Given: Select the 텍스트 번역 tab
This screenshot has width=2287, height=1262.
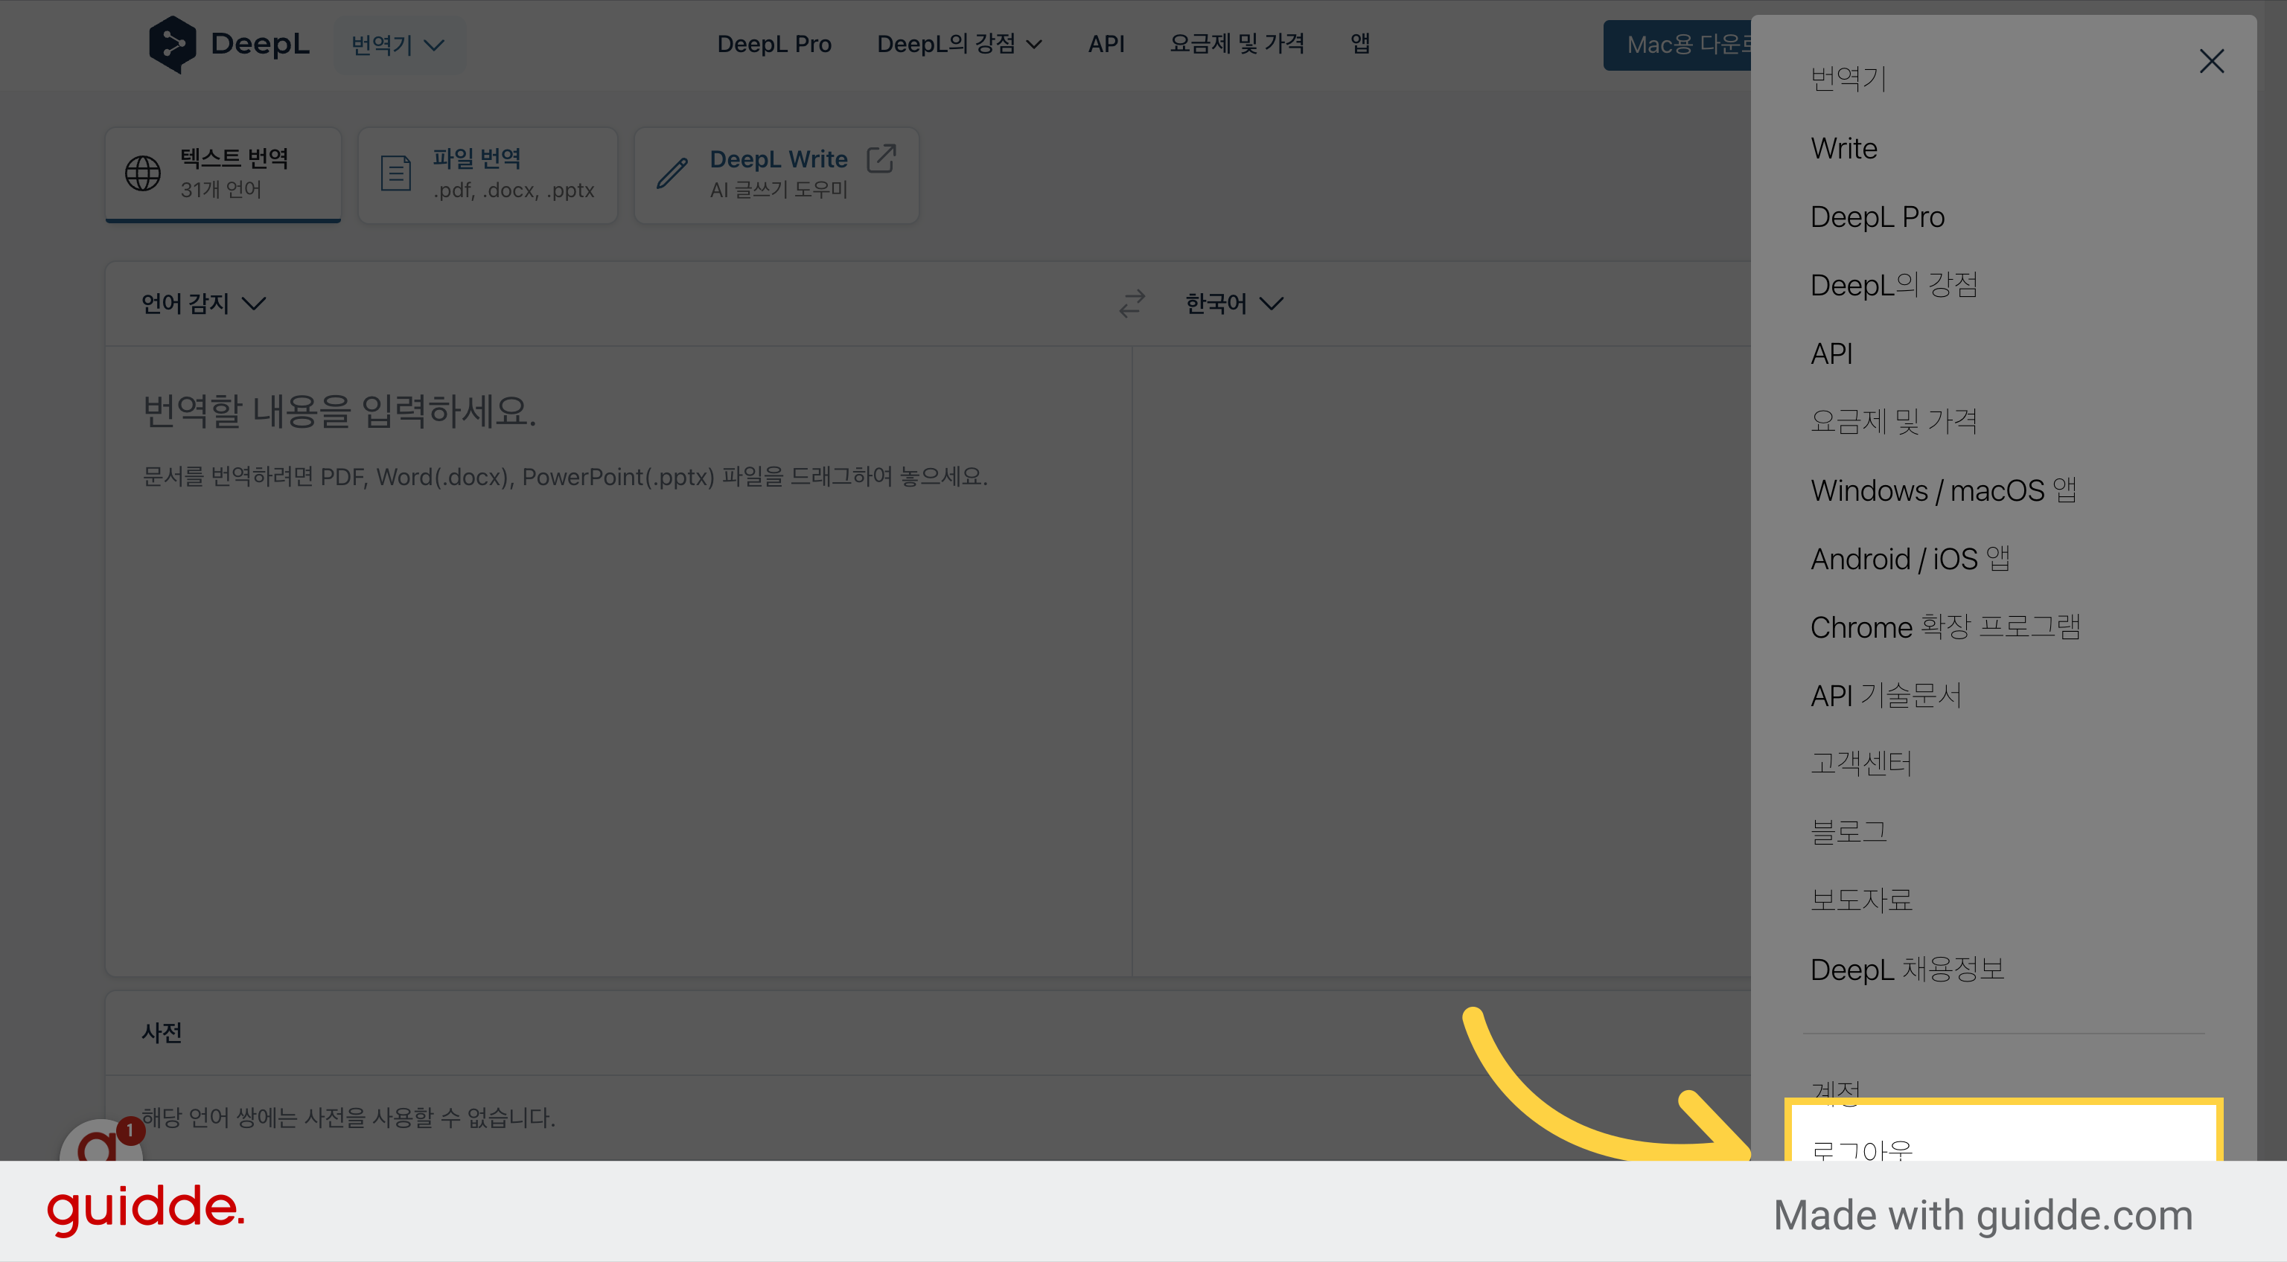Looking at the screenshot, I should (224, 174).
